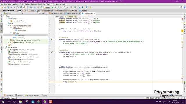Collapse the java folder

[x=6, y=23]
